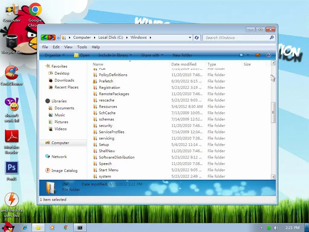This screenshot has width=309, height=232.
Task: Show hidden tray icons arrow
Action: pos(261,228)
